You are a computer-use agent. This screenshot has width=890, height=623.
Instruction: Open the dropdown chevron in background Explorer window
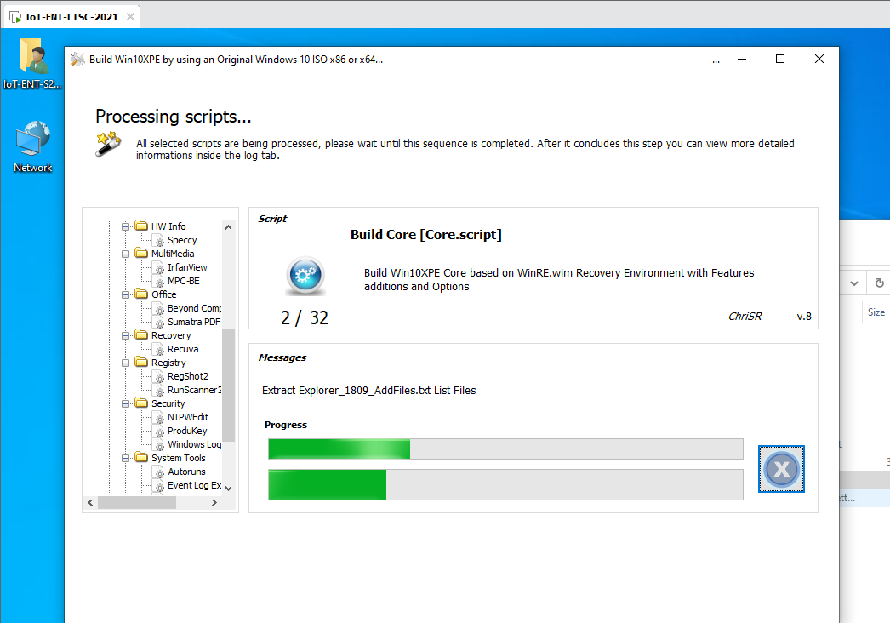pos(853,283)
